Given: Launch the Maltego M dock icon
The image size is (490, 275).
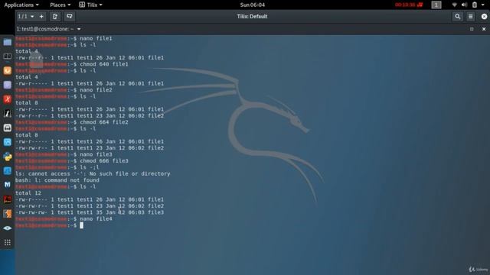Looking at the screenshot, I should pos(8,185).
